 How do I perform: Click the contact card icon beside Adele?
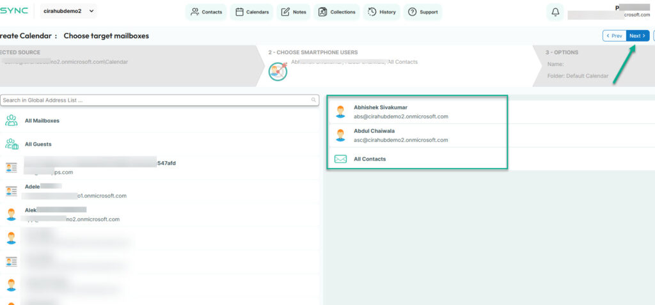[12, 191]
